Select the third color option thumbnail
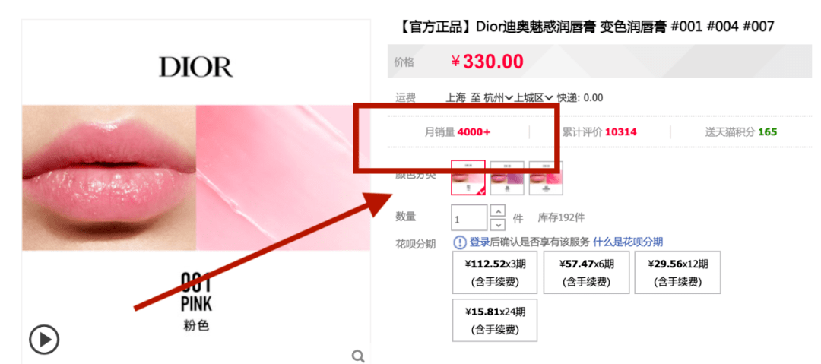The height and width of the screenshot is (364, 821). click(x=546, y=178)
